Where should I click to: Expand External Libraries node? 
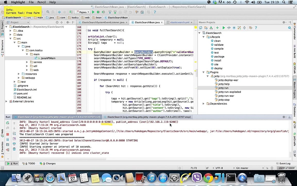6,102
